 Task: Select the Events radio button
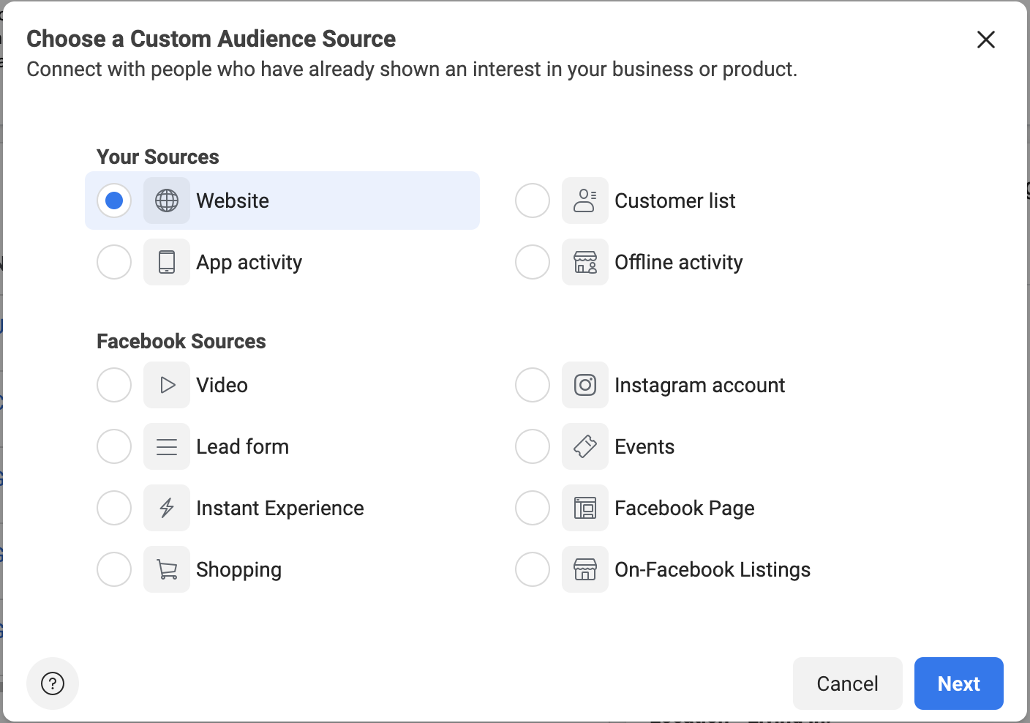[533, 446]
